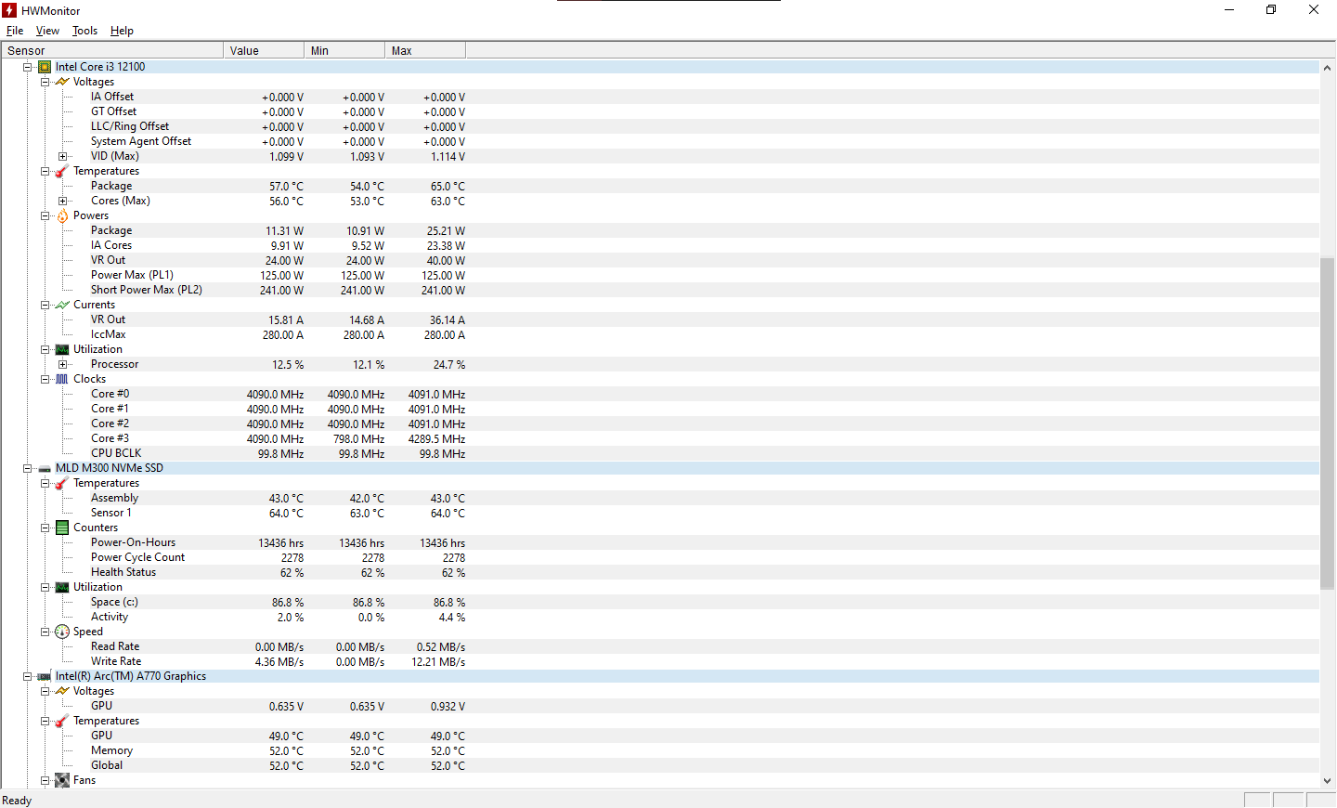The width and height of the screenshot is (1337, 808).
Task: Click the vertical scrollbar thumb
Action: point(1328,424)
